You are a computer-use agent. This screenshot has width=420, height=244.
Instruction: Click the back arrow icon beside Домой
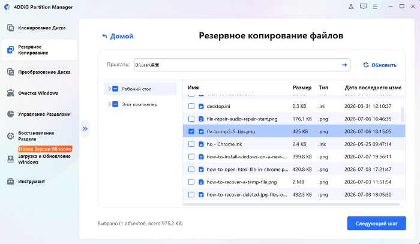point(104,36)
